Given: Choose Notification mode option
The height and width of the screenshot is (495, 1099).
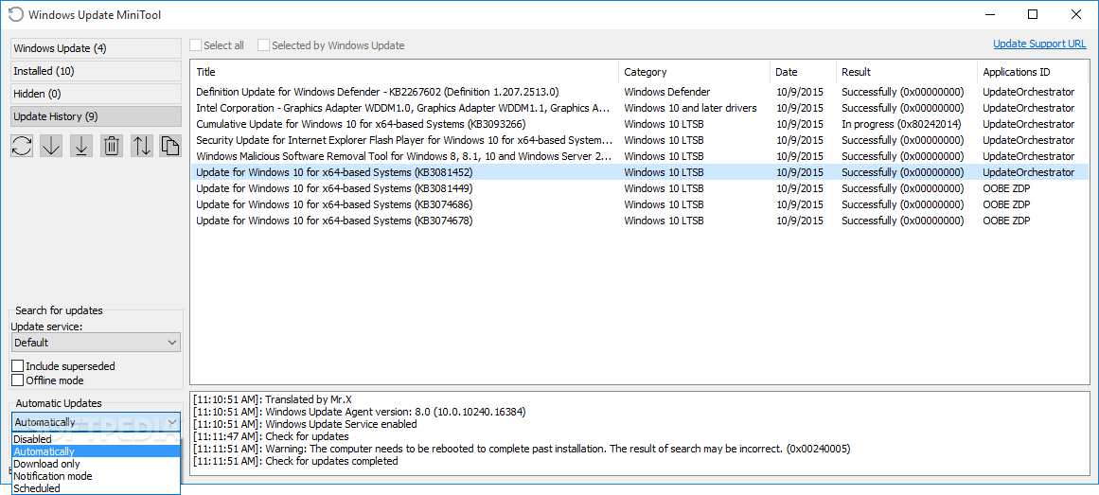Looking at the screenshot, I should (x=96, y=476).
